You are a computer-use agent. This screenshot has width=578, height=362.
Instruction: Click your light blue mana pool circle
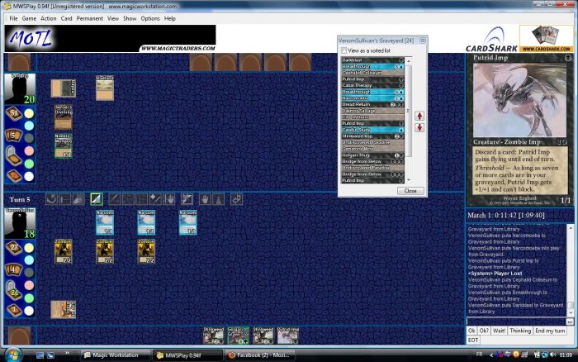[x=29, y=260]
